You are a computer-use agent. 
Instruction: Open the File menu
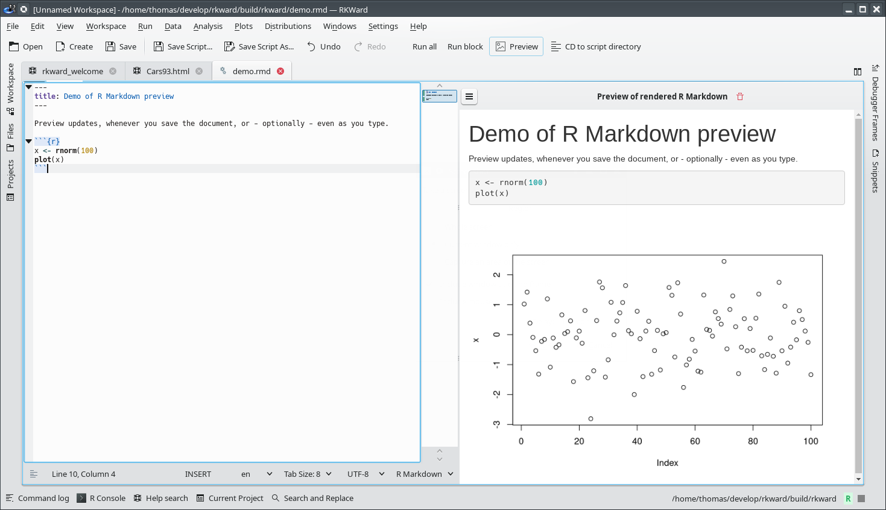(13, 26)
